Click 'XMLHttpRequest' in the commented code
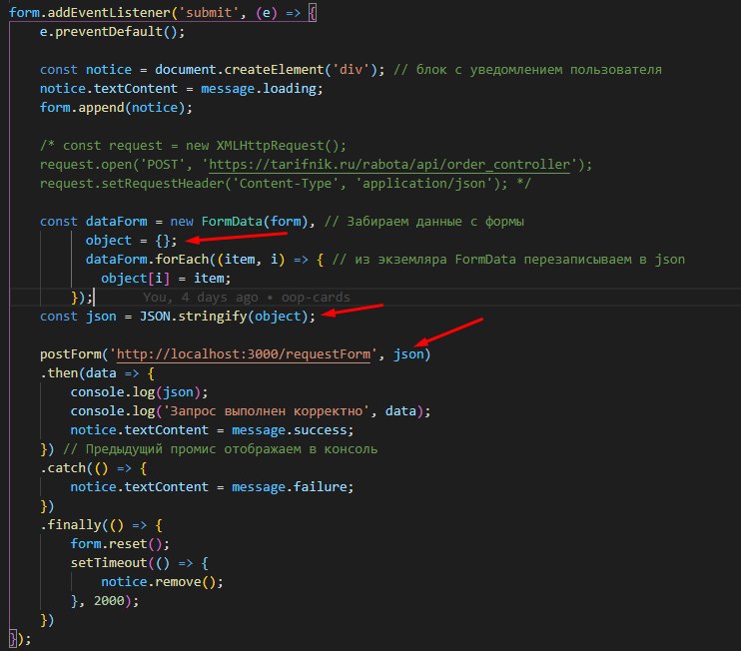 (x=271, y=146)
